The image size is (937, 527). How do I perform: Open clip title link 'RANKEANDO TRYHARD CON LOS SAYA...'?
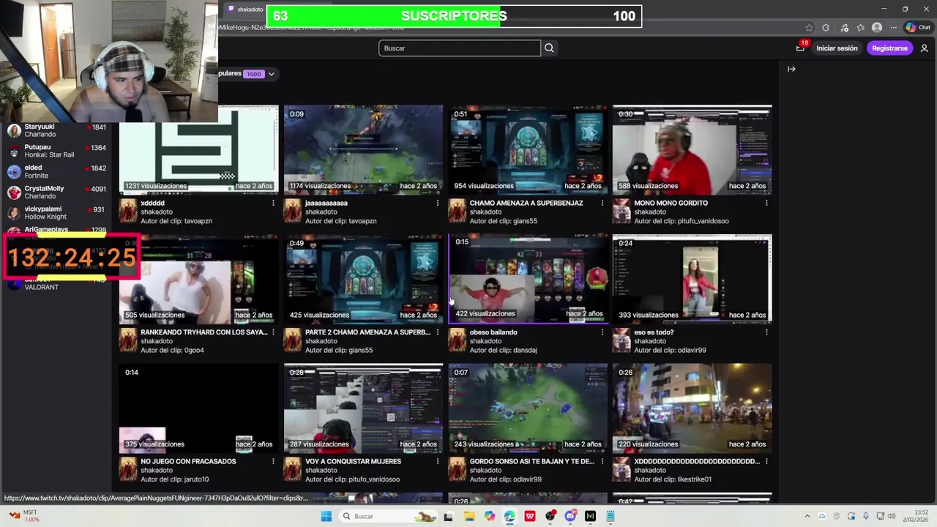(204, 332)
